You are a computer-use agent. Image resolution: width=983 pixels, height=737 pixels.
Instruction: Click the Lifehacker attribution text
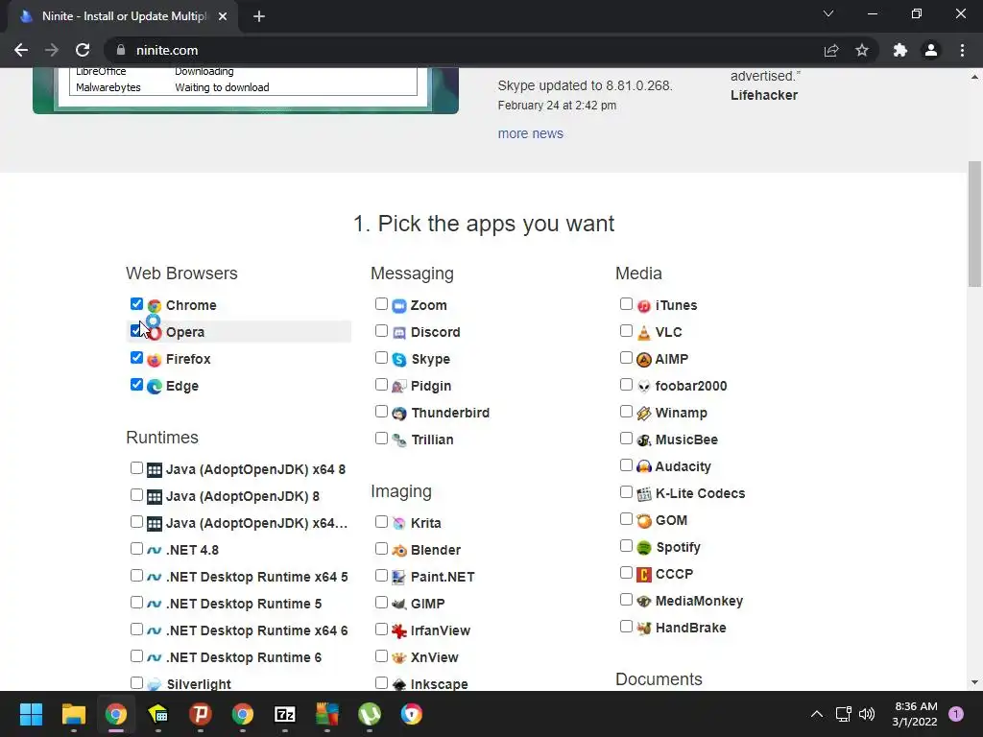click(x=763, y=95)
